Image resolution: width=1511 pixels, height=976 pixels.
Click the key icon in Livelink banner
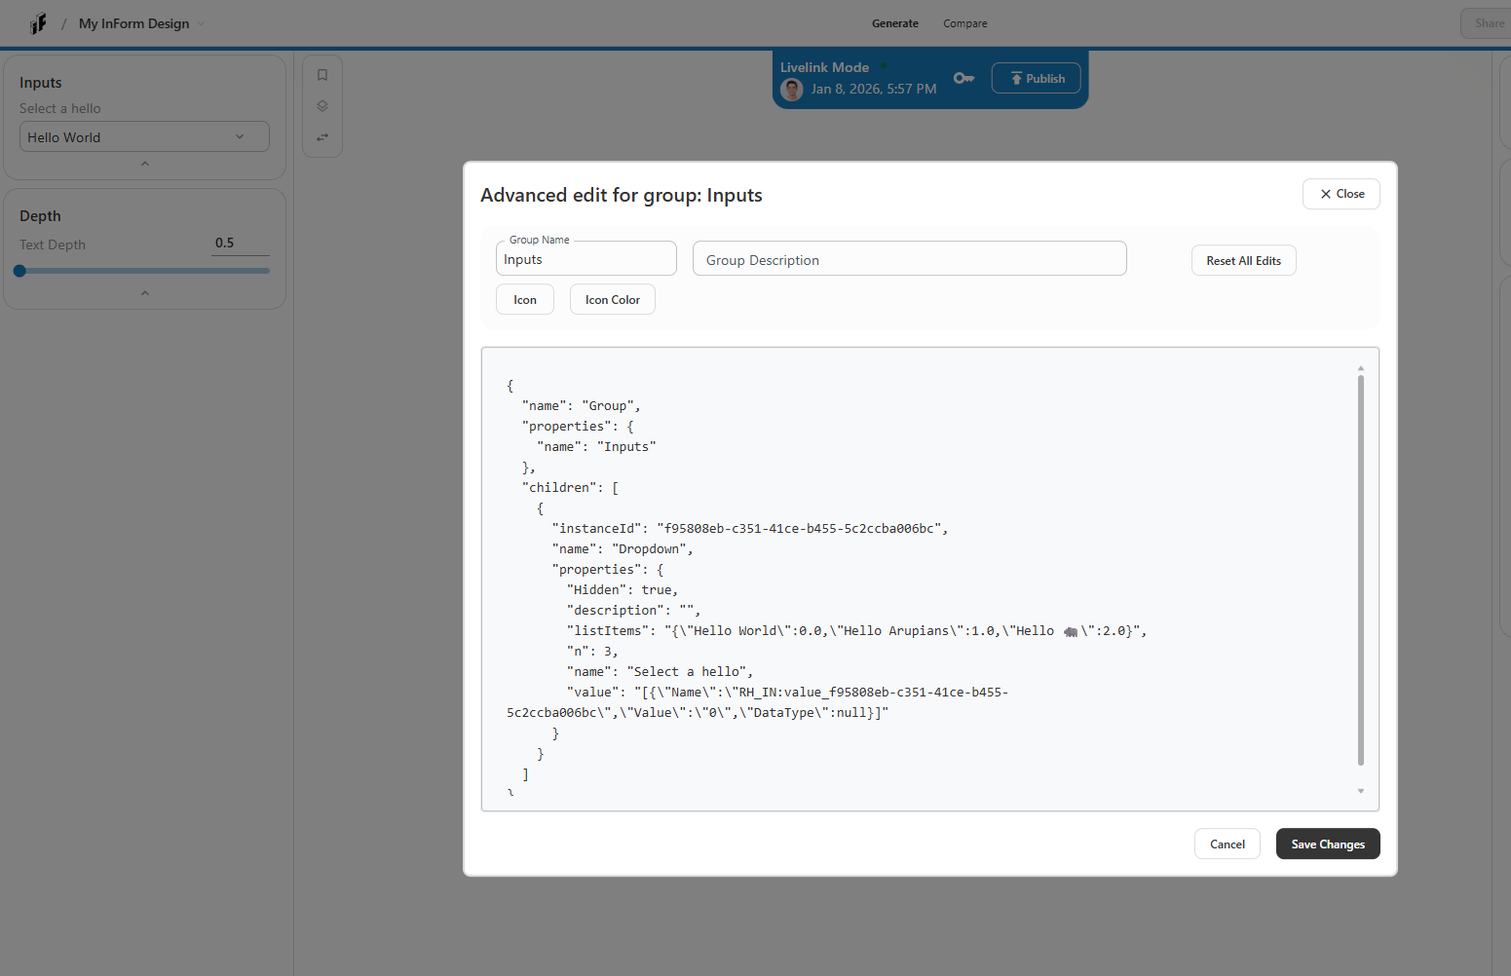tap(963, 78)
